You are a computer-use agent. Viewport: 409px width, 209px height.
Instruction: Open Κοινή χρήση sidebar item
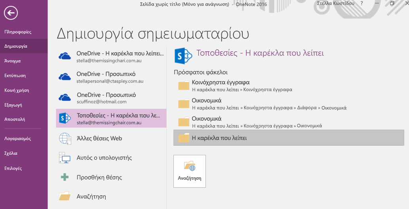pyautogui.click(x=17, y=90)
